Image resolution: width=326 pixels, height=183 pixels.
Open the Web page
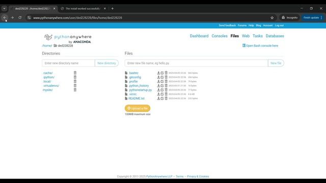pos(246,36)
